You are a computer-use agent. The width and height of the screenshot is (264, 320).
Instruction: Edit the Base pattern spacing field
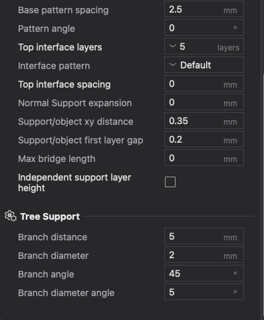coord(204,9)
